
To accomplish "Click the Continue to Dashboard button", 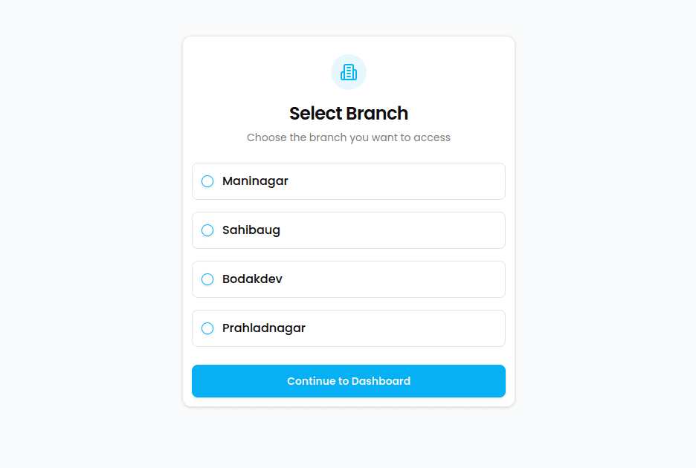I will [348, 380].
